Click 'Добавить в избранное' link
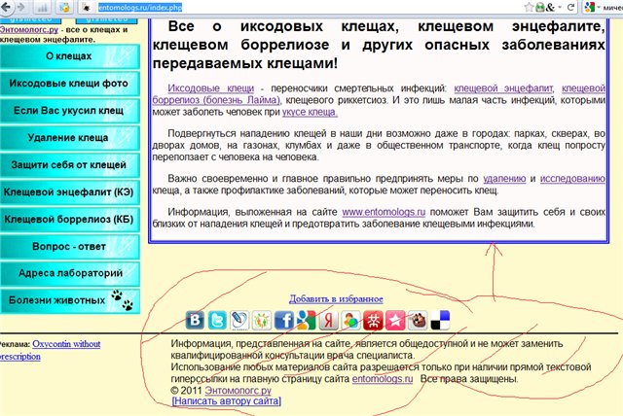The image size is (623, 416). pyautogui.click(x=336, y=299)
